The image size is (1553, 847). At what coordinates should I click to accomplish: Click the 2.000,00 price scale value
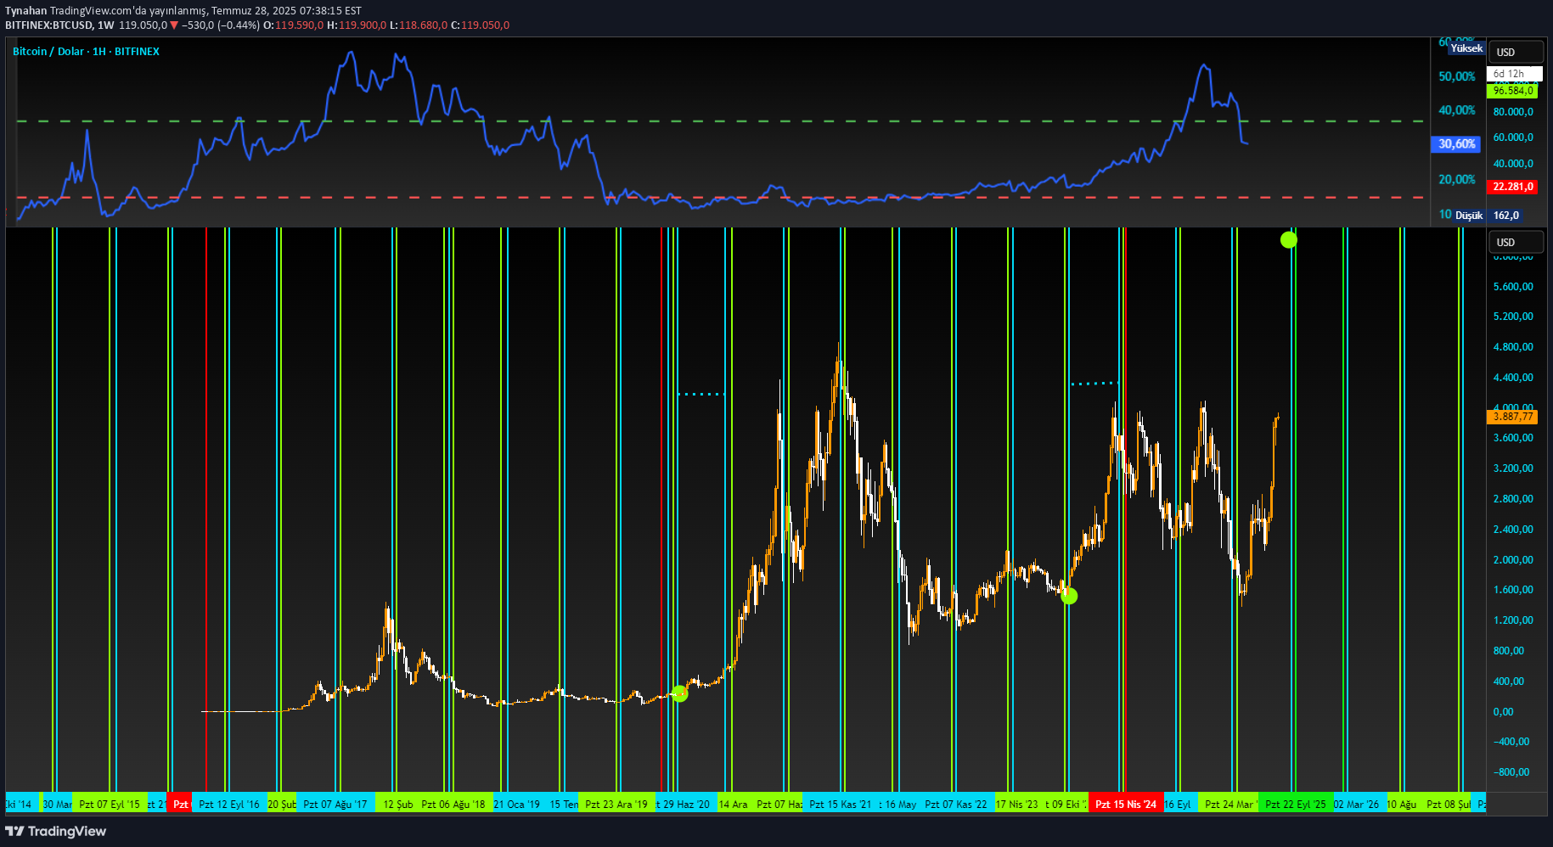coord(1513,559)
